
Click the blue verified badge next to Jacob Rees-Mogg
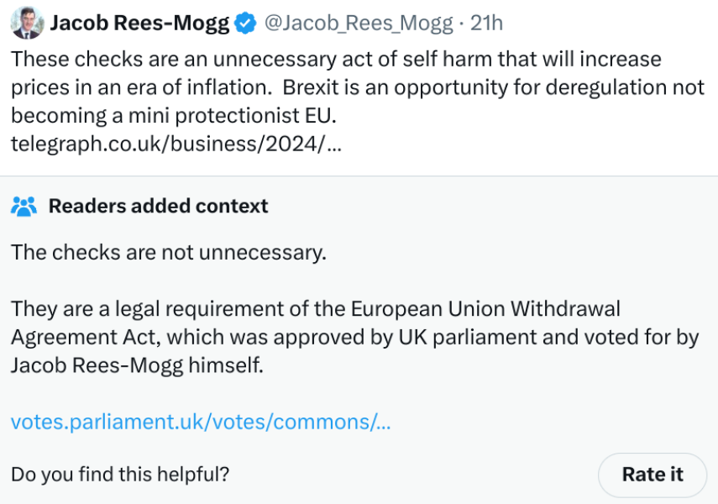click(x=244, y=22)
